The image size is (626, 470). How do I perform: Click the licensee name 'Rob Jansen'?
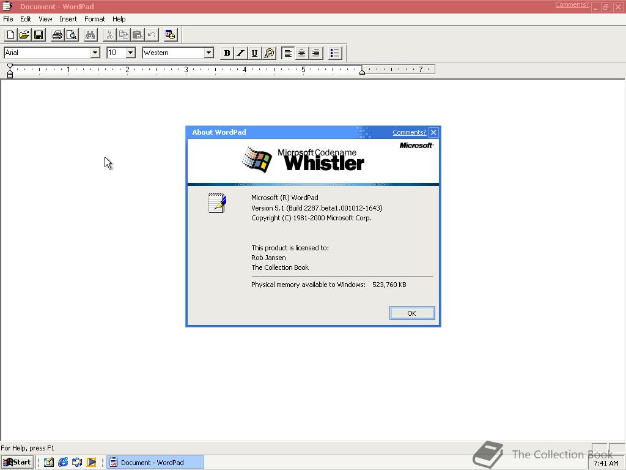pos(268,258)
